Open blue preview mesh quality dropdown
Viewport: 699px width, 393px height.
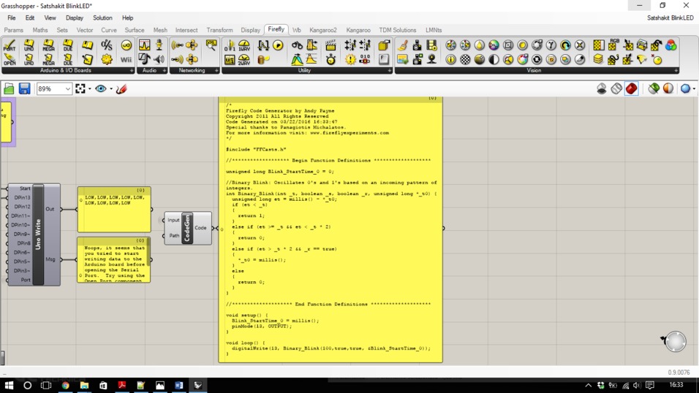694,88
